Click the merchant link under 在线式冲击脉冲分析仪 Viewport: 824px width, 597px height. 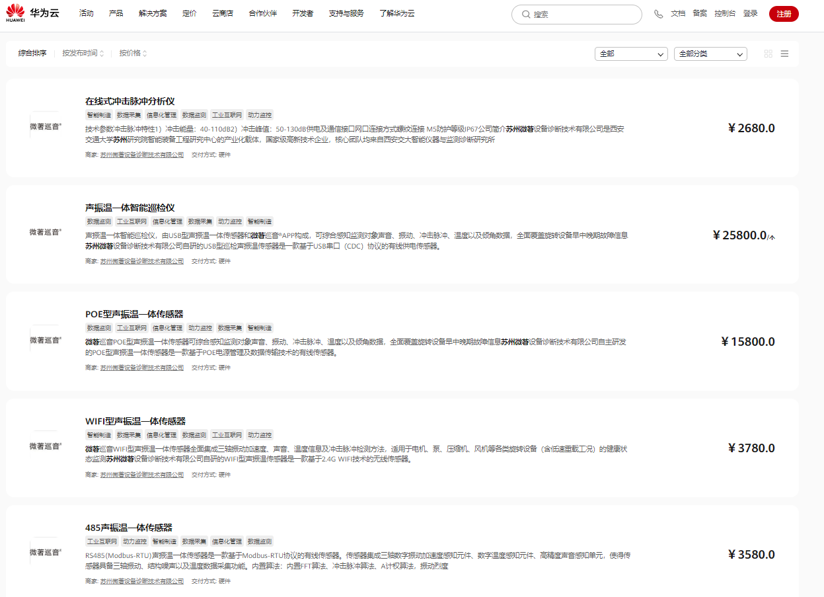pyautogui.click(x=142, y=155)
